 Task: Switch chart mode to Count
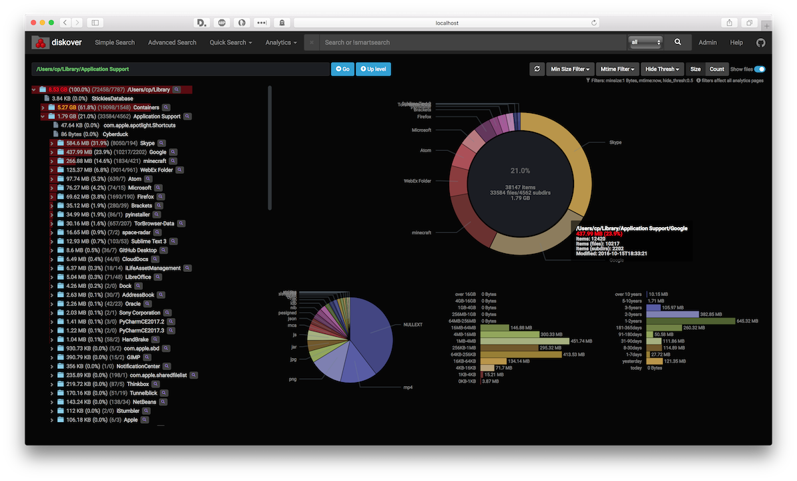point(717,69)
